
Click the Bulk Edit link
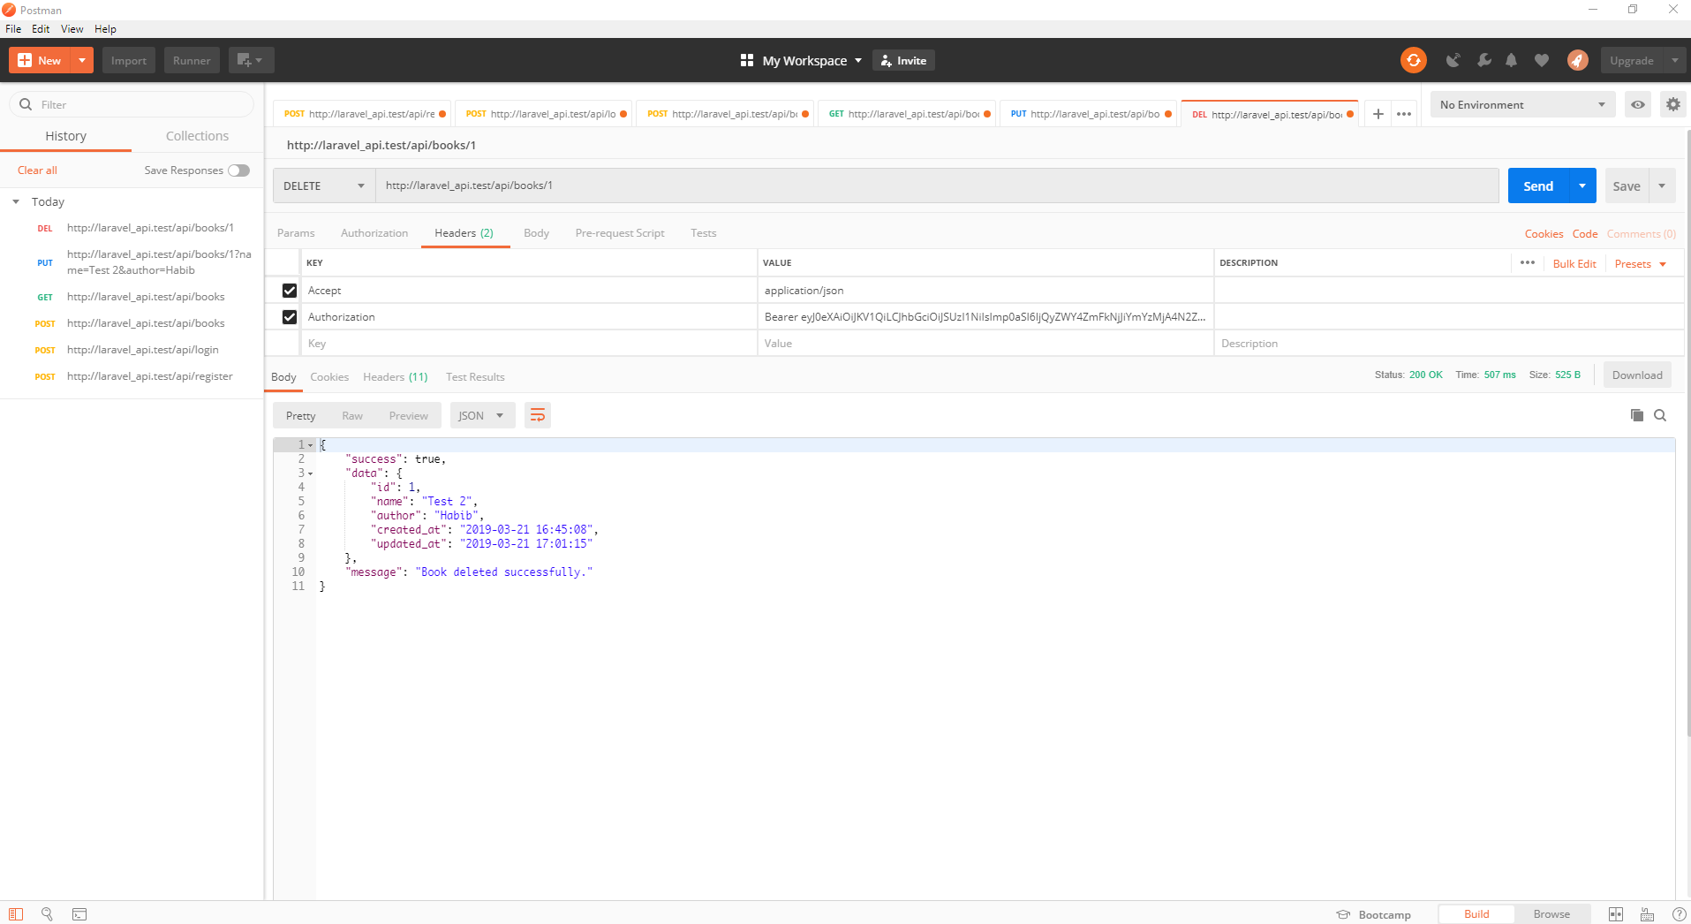coord(1574,263)
